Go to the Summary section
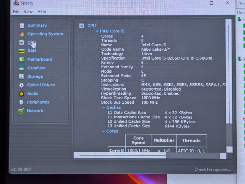This screenshot has height=184, width=245. (37, 26)
